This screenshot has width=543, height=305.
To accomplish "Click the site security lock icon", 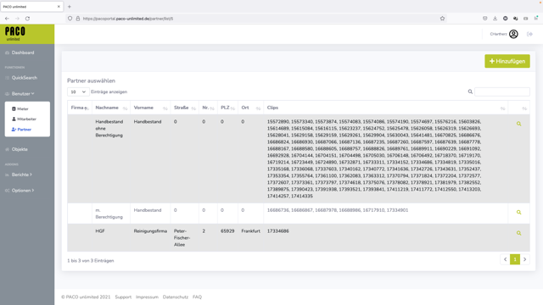I will pos(77,19).
